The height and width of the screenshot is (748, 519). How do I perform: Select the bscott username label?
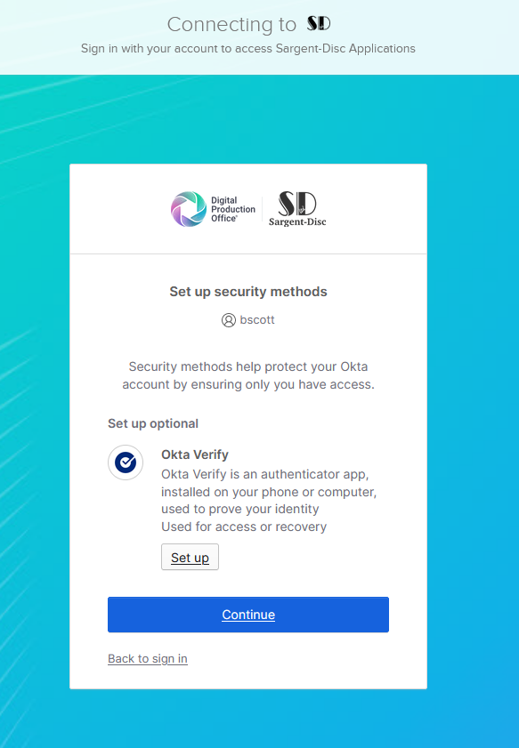coord(257,319)
